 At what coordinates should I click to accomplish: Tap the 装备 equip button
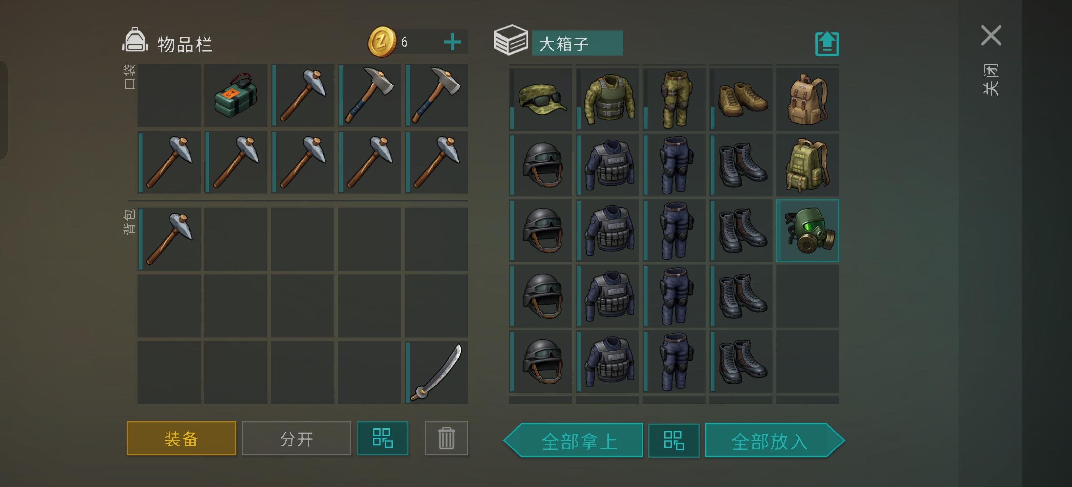[x=181, y=438]
